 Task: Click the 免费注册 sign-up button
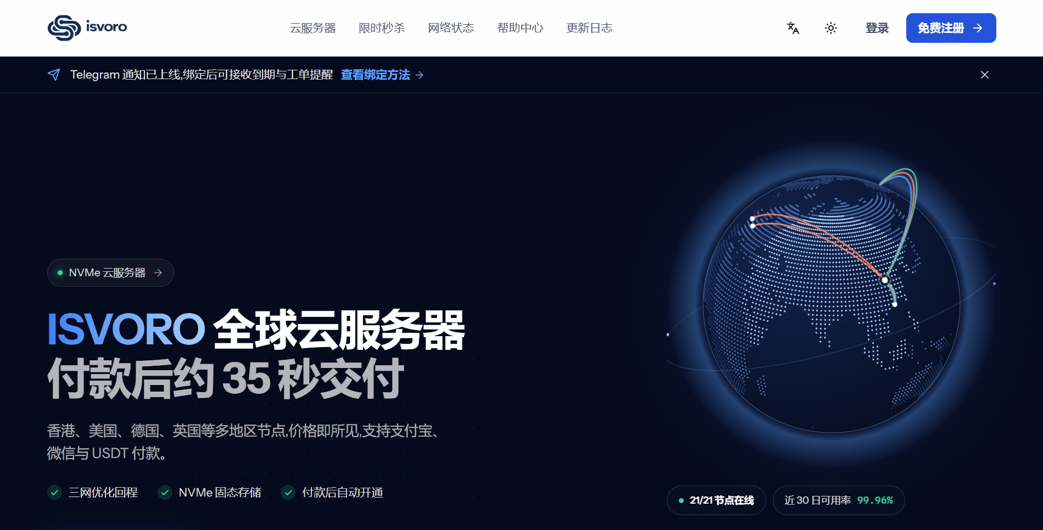tap(951, 28)
